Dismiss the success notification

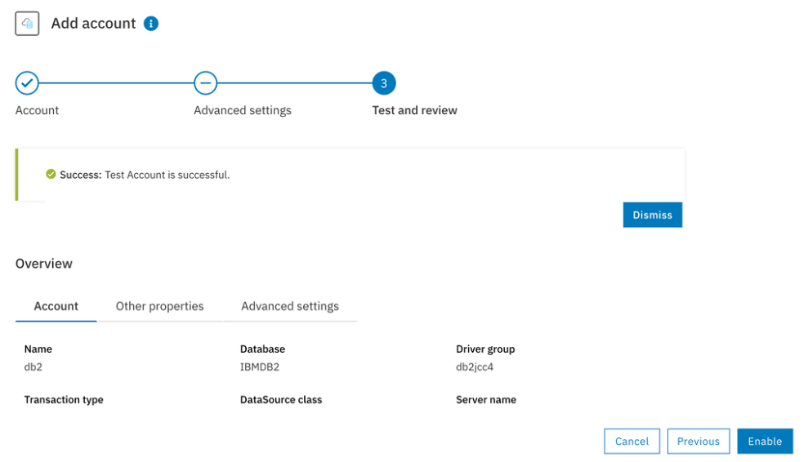[x=653, y=215]
